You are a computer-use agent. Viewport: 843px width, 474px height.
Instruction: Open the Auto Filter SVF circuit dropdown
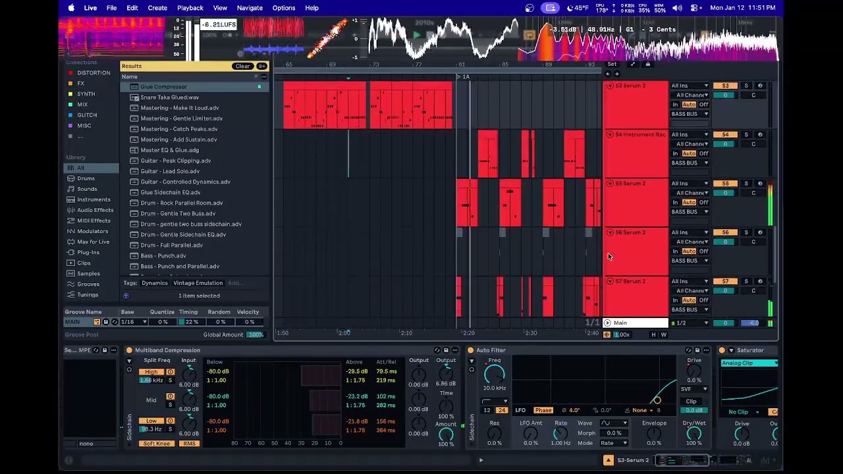(694, 389)
